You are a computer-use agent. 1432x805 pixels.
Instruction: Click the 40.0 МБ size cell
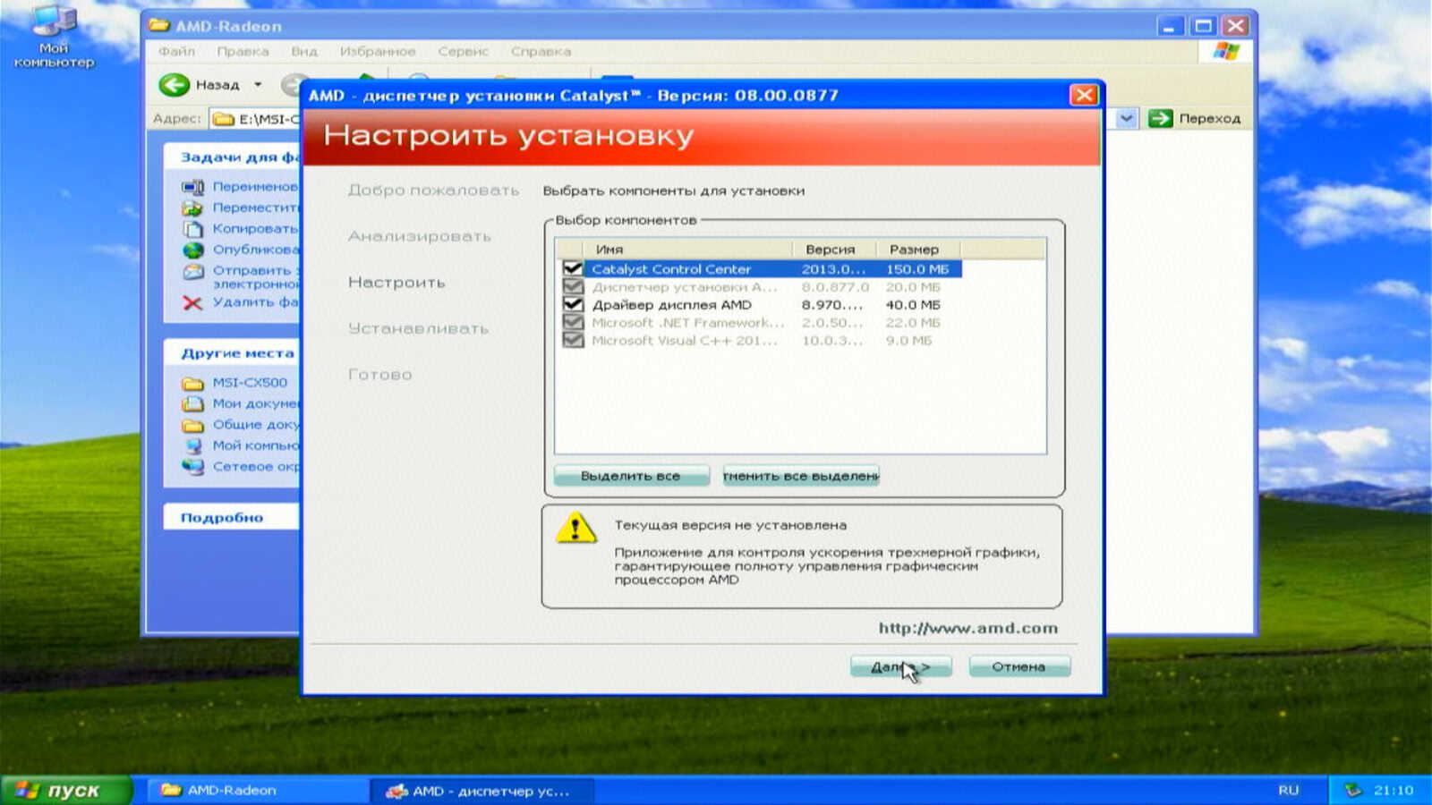[x=913, y=305]
